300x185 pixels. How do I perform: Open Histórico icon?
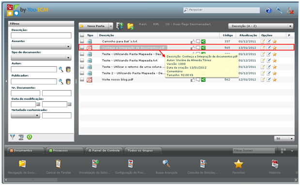[275, 164]
